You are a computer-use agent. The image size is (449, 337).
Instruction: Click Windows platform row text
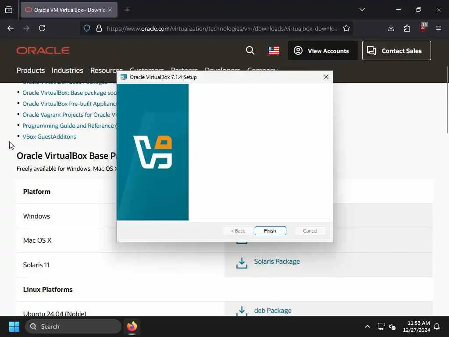coord(36,216)
